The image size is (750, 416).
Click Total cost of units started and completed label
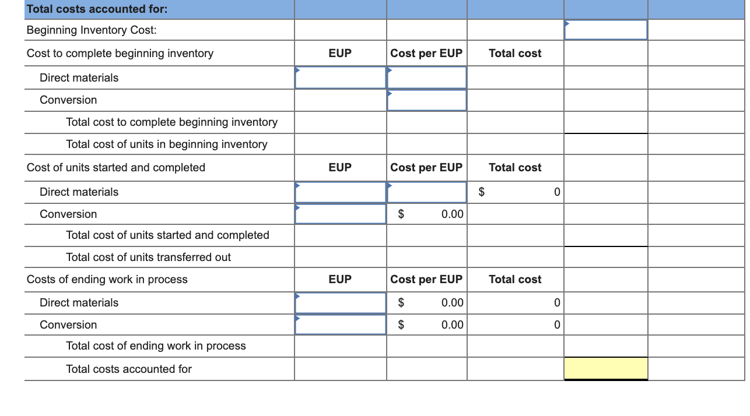point(168,235)
